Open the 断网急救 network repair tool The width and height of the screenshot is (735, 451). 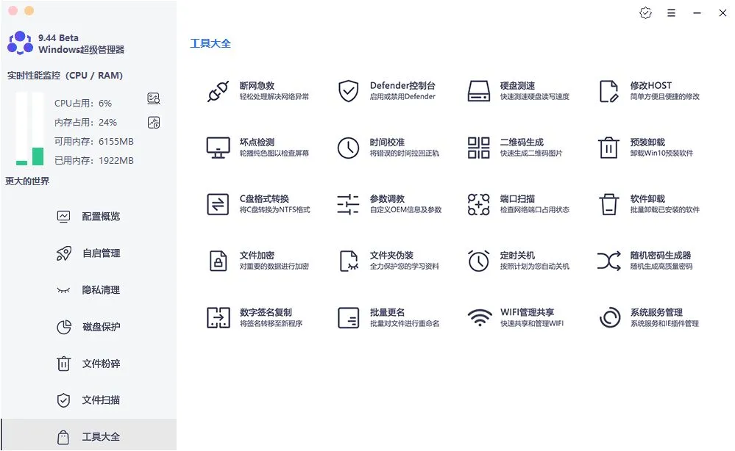219,91
